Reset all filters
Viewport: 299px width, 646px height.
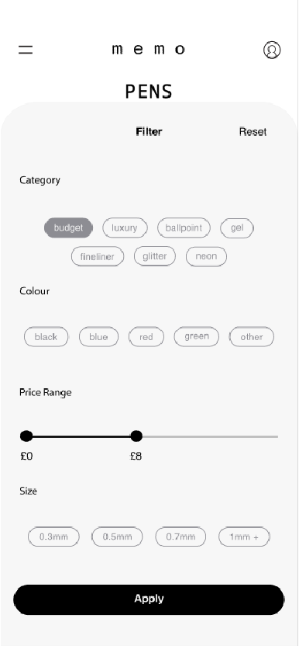[x=253, y=132]
